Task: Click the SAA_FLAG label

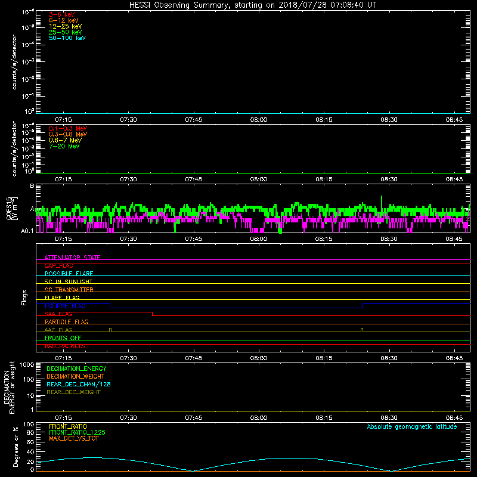Action: (58, 314)
